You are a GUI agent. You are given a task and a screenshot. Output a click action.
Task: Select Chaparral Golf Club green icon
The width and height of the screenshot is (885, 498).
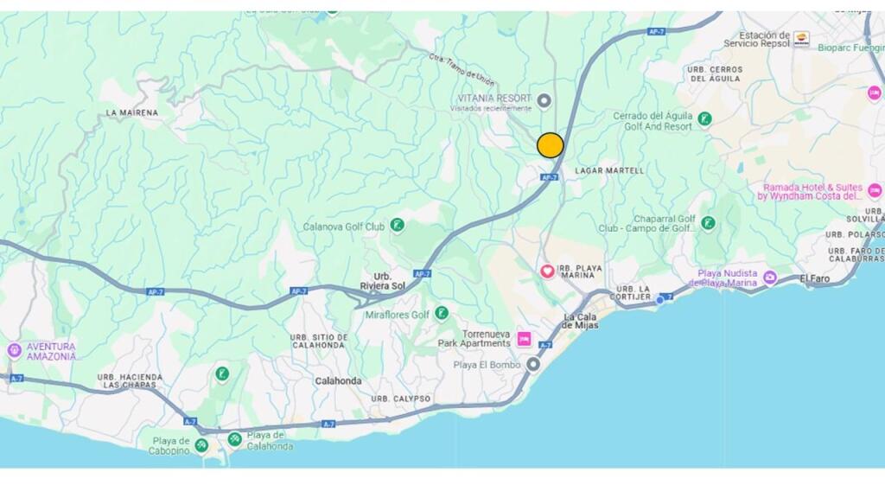pos(708,223)
